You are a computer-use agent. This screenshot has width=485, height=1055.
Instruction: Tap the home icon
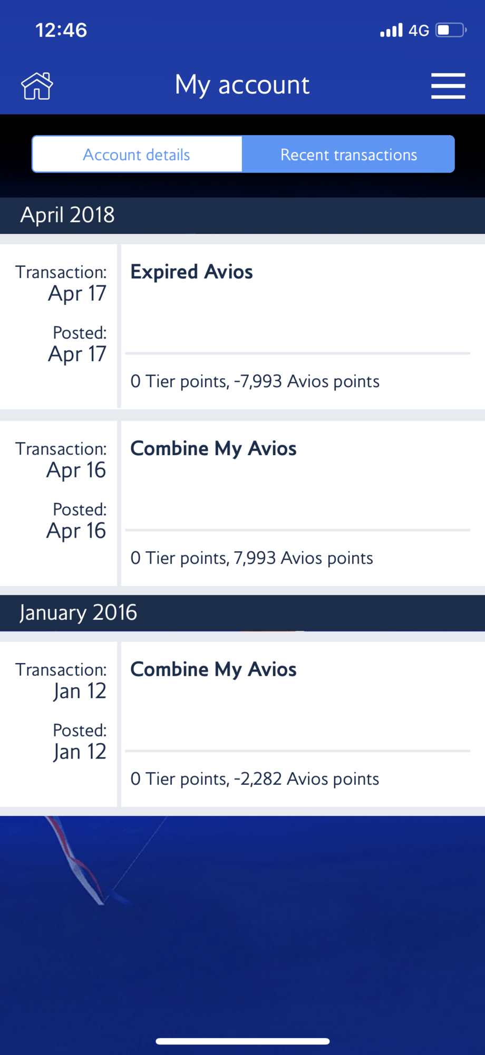point(37,86)
